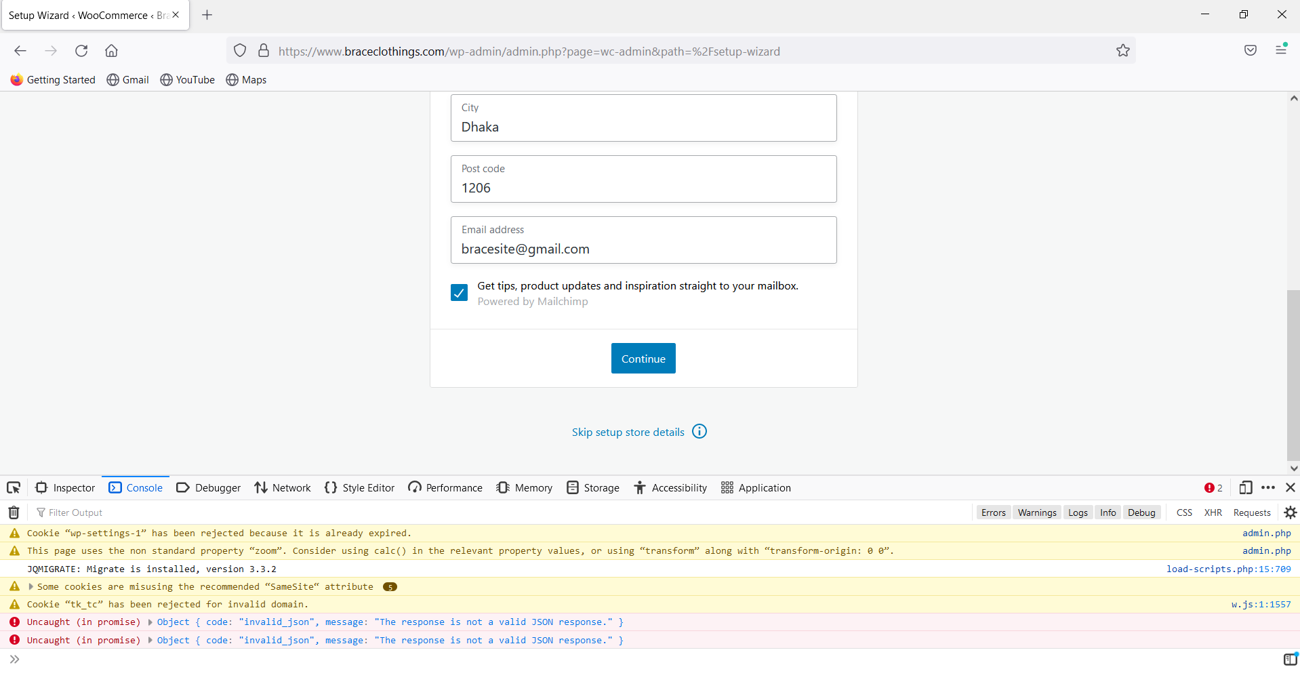
Task: Toggle the Info filter
Action: click(x=1108, y=512)
